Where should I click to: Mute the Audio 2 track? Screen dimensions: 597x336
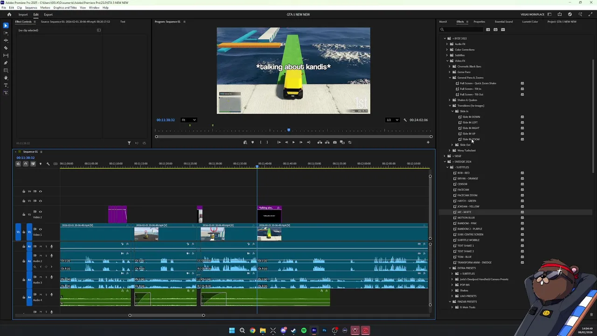click(x=41, y=256)
